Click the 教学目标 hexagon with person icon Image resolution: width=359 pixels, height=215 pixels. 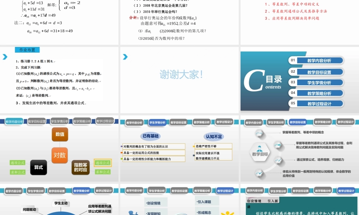pos(260,152)
